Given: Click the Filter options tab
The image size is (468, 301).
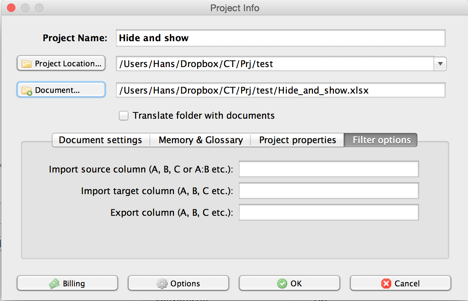Looking at the screenshot, I should [x=381, y=140].
